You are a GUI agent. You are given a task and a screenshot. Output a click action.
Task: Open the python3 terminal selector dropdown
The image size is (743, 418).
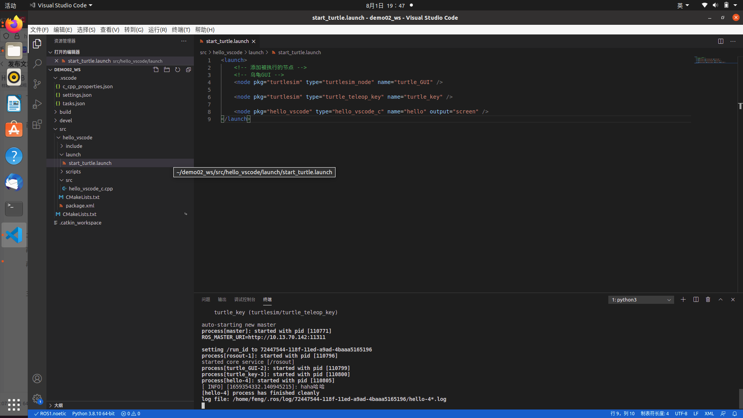[x=641, y=300]
